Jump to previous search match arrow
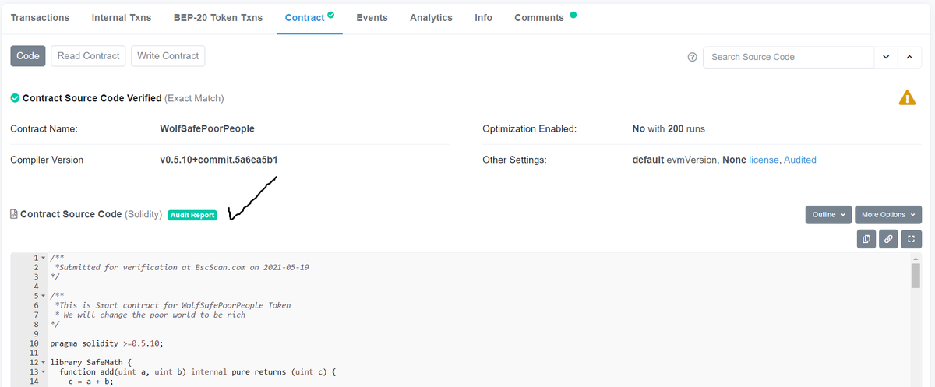The width and height of the screenshot is (935, 387). click(x=909, y=57)
